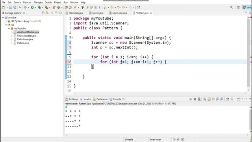Click the Open Task folder icon
The image size is (252, 142).
(70, 7)
